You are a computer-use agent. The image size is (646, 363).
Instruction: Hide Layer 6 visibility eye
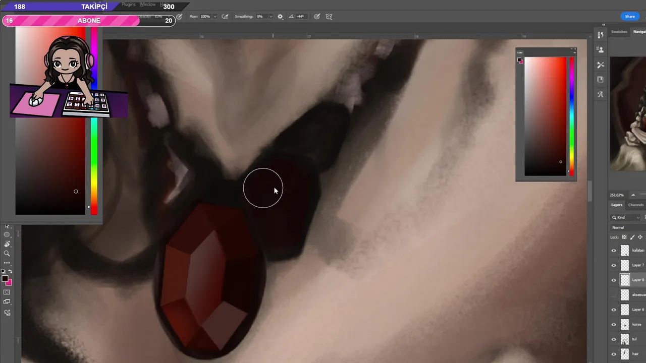click(x=614, y=310)
